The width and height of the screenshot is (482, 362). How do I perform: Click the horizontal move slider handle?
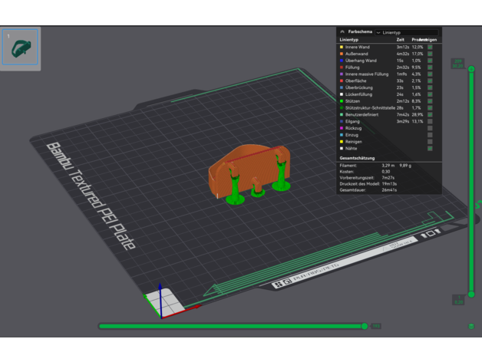click(x=365, y=326)
